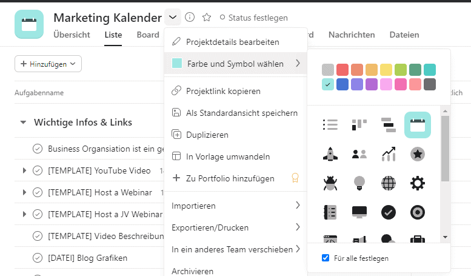
Task: Select the light bulb project icon
Action: [x=359, y=183]
